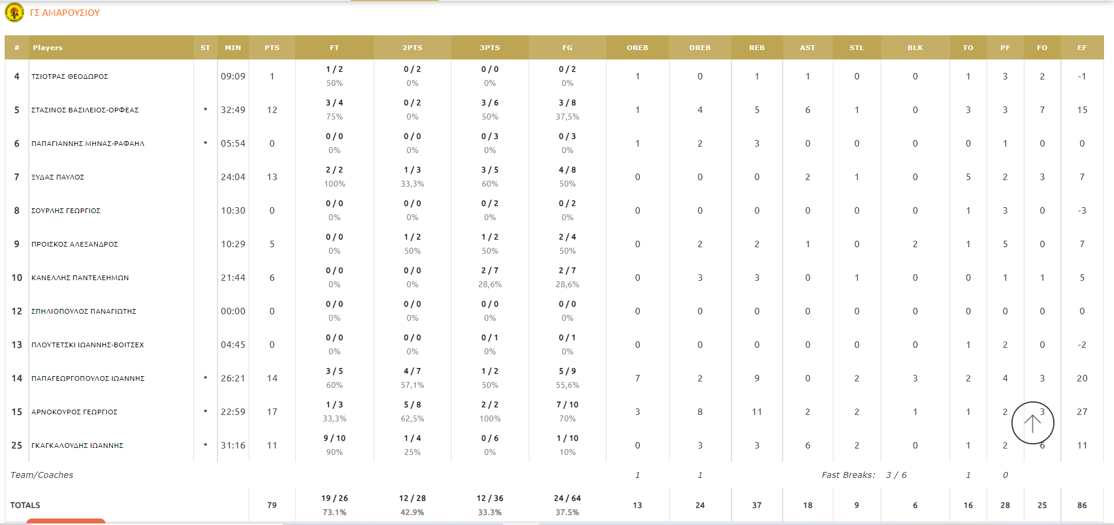The height and width of the screenshot is (525, 1114).
Task: Open player ΓΚΑΓΚΑΛΟΥΔΗΣ ΙΩΑΝΝΗΣ
Action: [77, 446]
